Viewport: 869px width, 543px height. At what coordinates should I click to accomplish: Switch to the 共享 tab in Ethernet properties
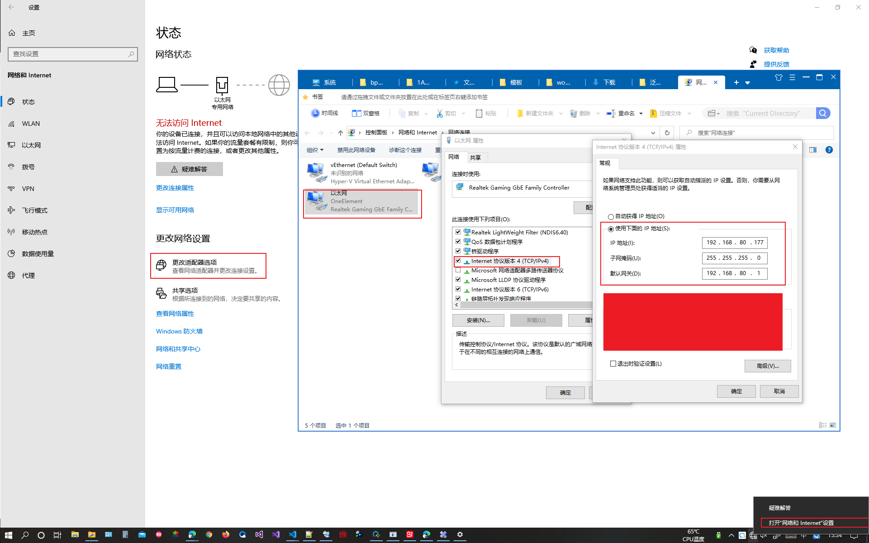click(476, 157)
